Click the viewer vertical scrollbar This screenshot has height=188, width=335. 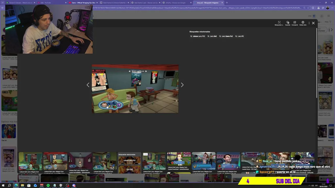click(317, 63)
